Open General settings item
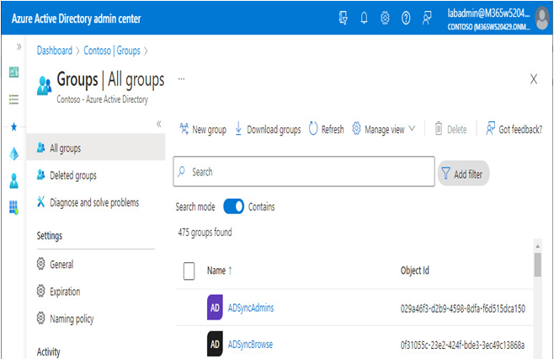Viewport: 554px width, 359px height. tap(55, 265)
